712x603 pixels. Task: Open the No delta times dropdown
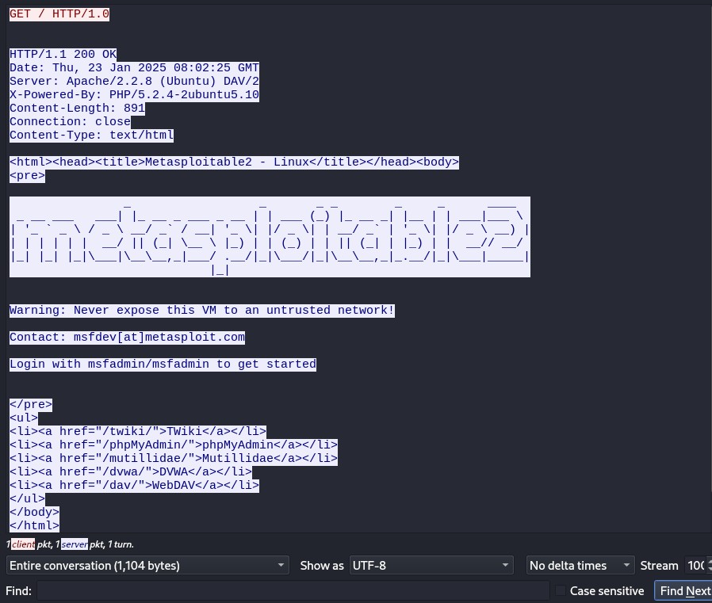[580, 565]
